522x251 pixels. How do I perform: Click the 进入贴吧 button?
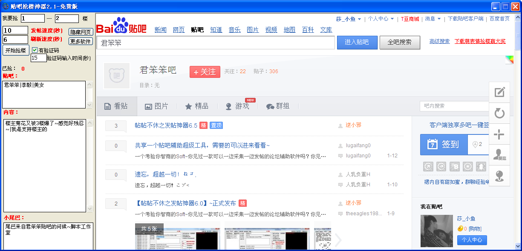pos(357,42)
